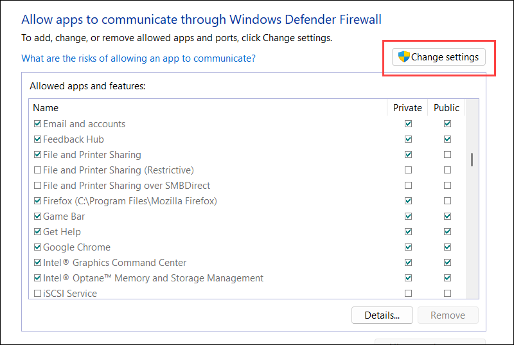The height and width of the screenshot is (345, 514).
Task: Select File and Printer Sharing over SMBDirect text
Action: (x=127, y=186)
